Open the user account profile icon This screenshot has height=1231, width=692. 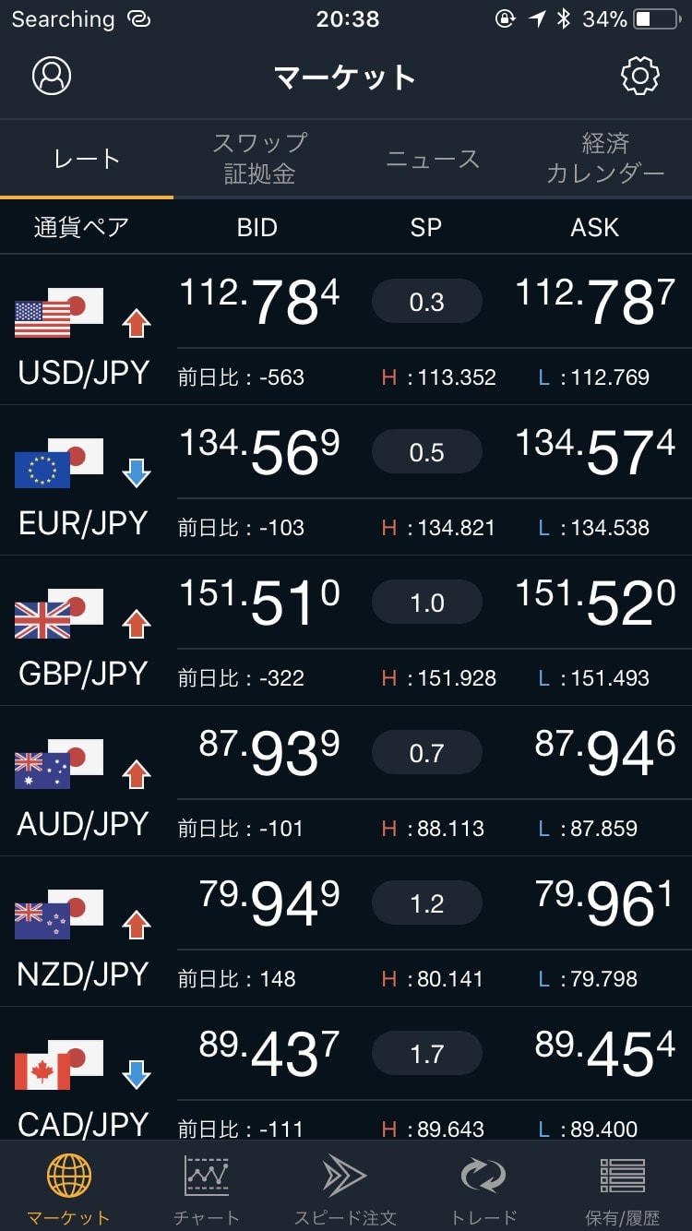pyautogui.click(x=52, y=76)
